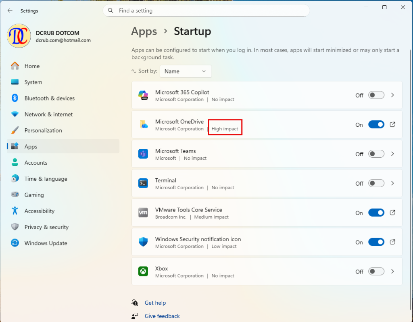Click Windows Security notification icon name text
The height and width of the screenshot is (322, 413).
point(198,239)
